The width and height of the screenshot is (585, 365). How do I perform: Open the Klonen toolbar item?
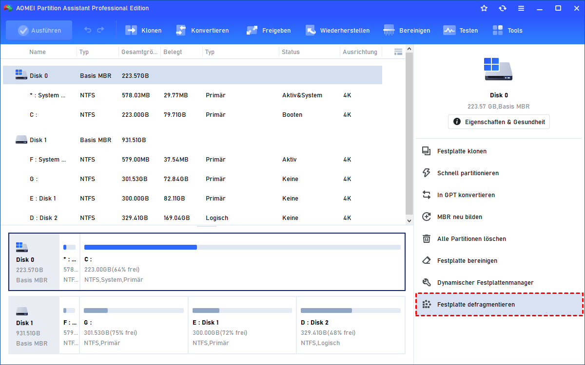(x=143, y=30)
